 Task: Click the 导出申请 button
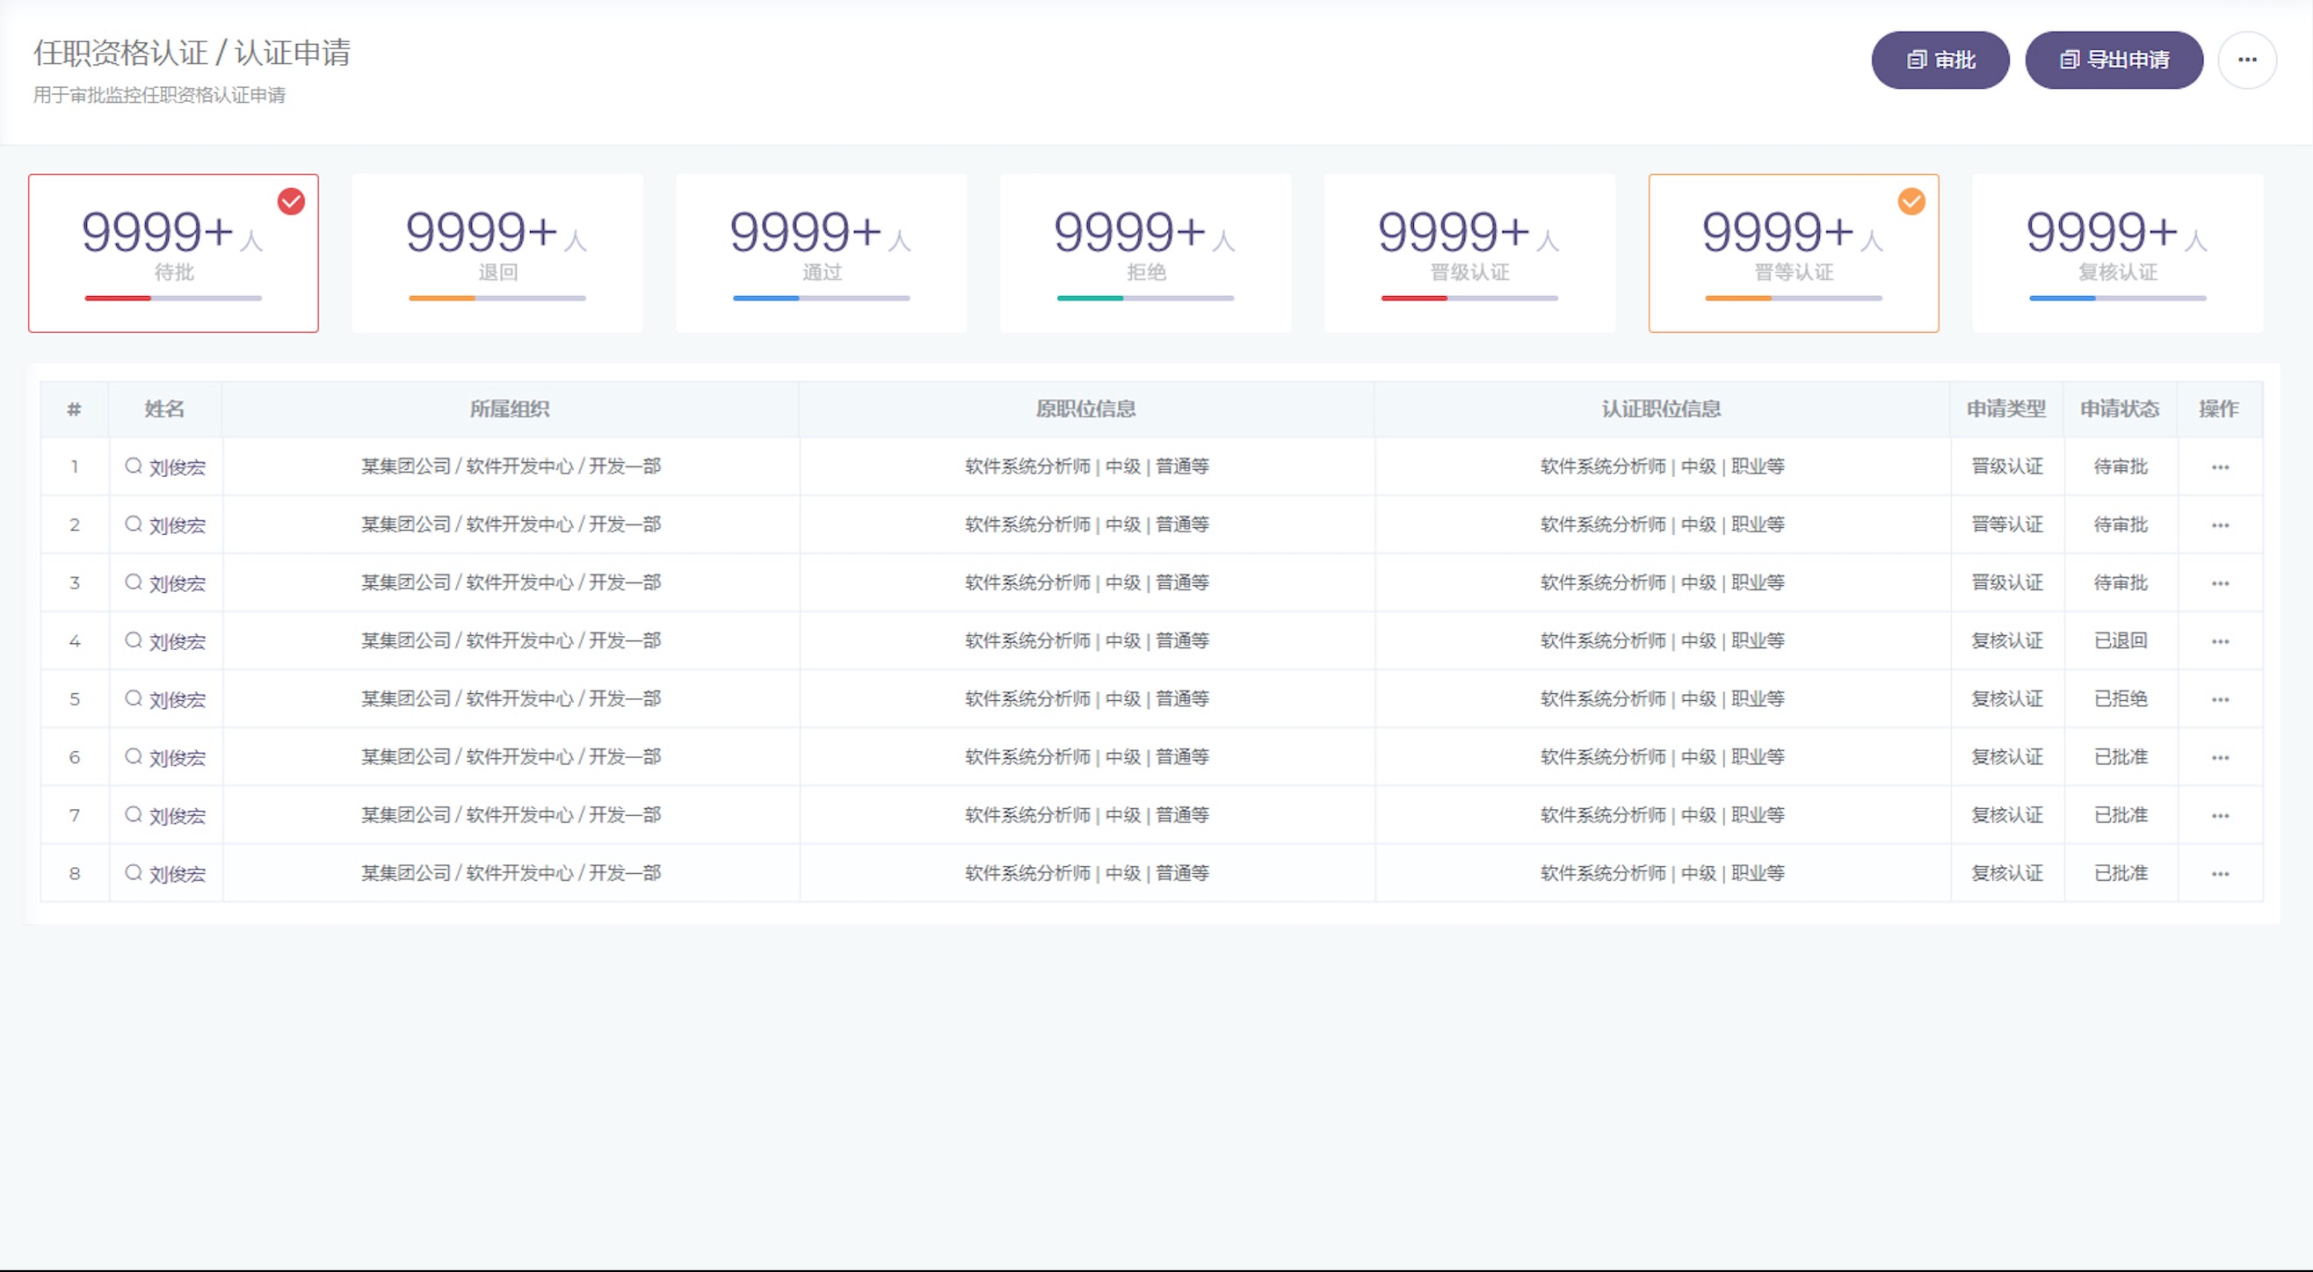(x=2113, y=60)
